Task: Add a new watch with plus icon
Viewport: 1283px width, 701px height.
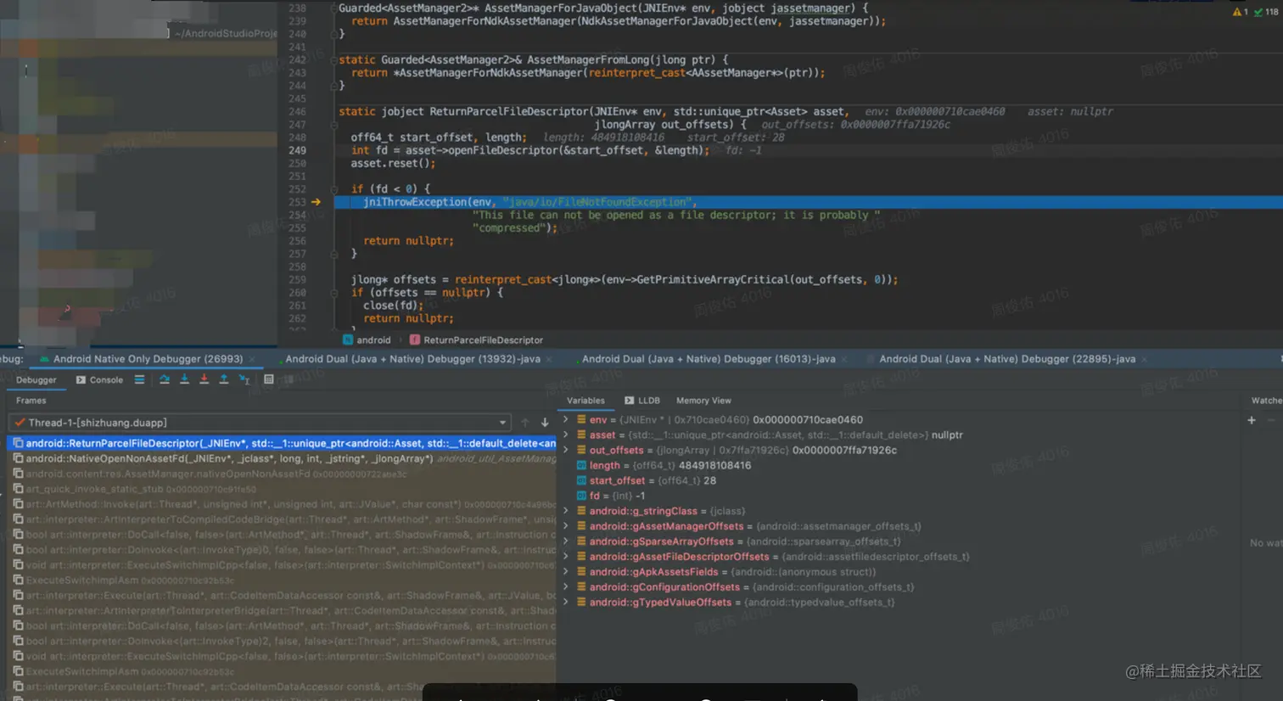Action: point(1251,420)
